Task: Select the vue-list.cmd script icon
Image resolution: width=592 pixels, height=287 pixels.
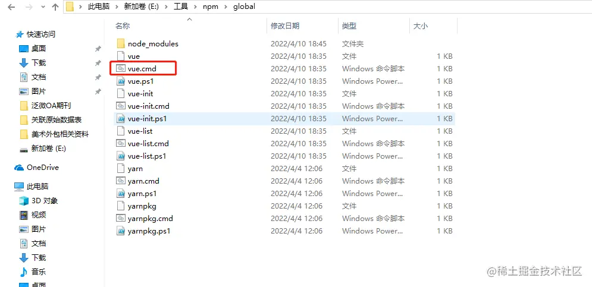Action: 121,143
